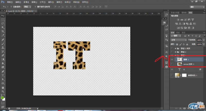Open the 濾鏡(T) menu
The image size is (206, 111).
point(59,2)
